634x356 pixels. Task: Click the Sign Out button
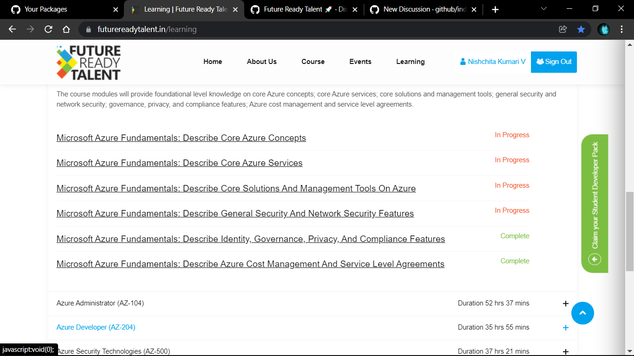[x=554, y=62]
